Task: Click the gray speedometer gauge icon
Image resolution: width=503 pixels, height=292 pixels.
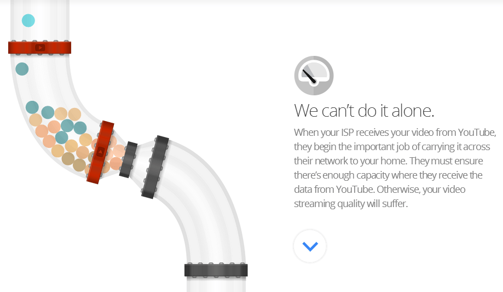Action: coord(314,76)
